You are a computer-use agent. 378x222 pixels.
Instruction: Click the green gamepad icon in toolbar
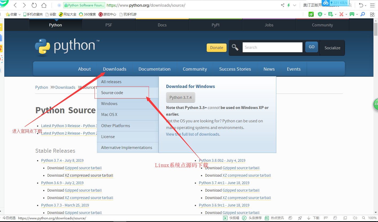[x=352, y=14]
